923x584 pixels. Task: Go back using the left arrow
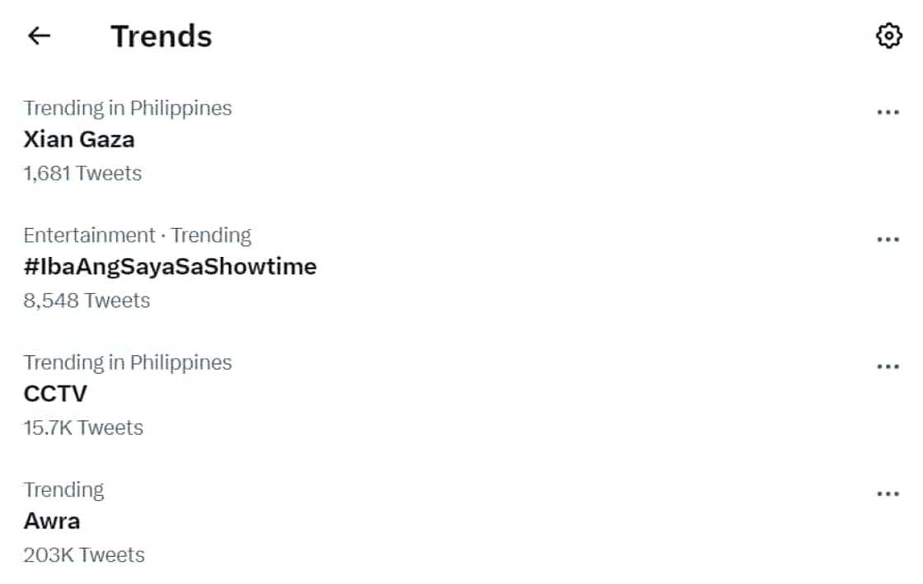click(x=39, y=36)
